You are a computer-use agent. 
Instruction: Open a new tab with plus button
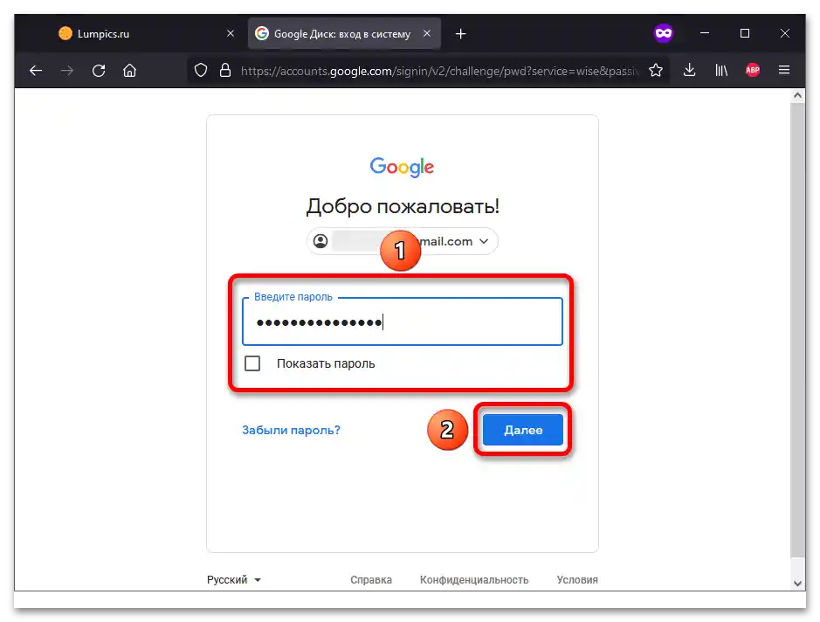pos(460,34)
